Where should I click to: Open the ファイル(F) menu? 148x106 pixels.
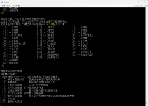(6, 6)
